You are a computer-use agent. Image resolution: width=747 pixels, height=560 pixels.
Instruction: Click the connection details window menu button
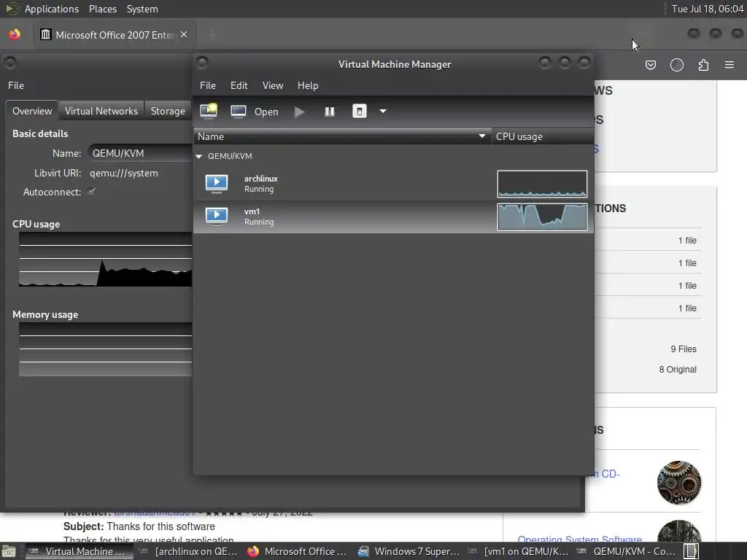[10, 63]
